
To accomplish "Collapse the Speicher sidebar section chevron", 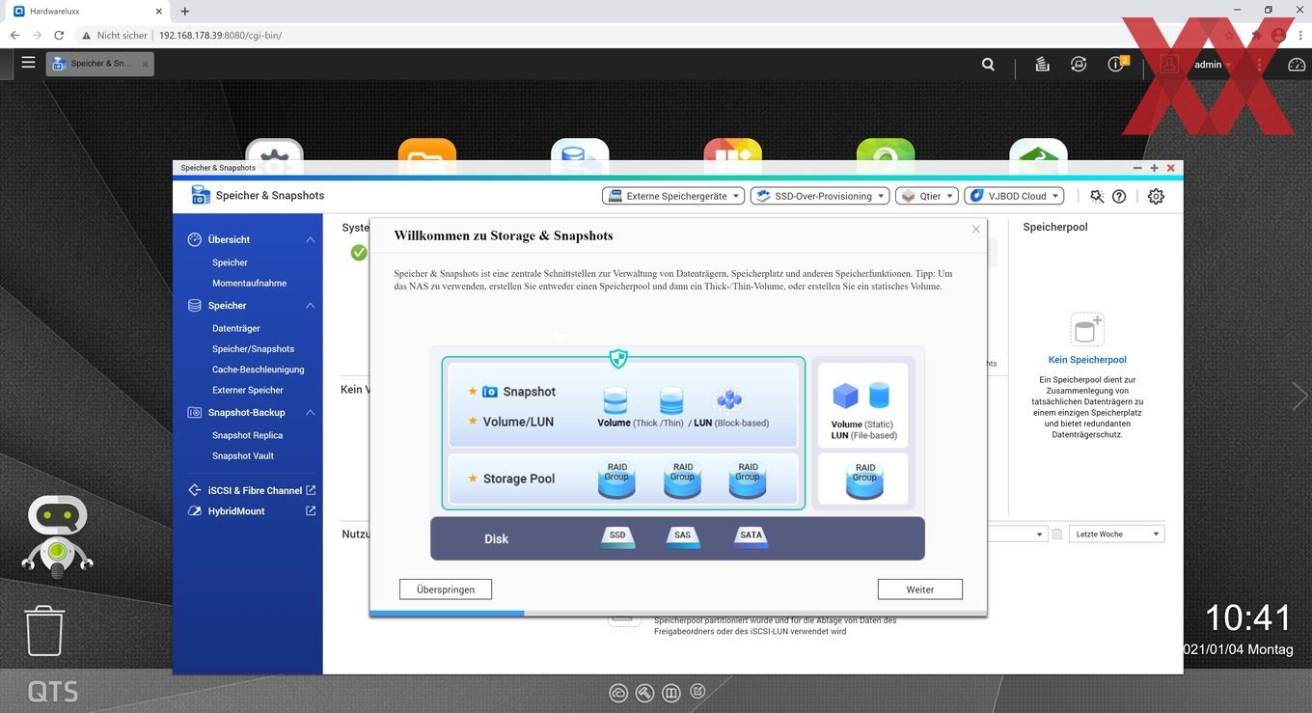I will [x=311, y=305].
